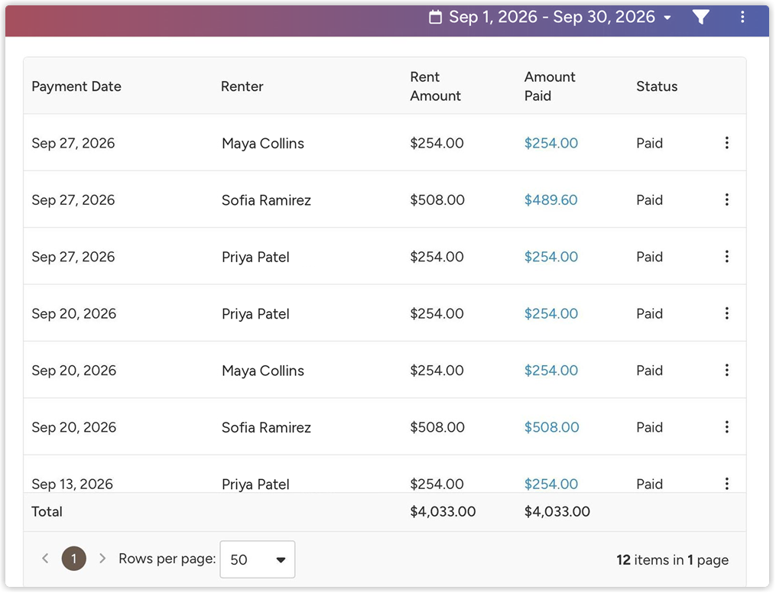Select Maya Collins name in Sep 20 row
The image size is (776, 593).
point(263,371)
